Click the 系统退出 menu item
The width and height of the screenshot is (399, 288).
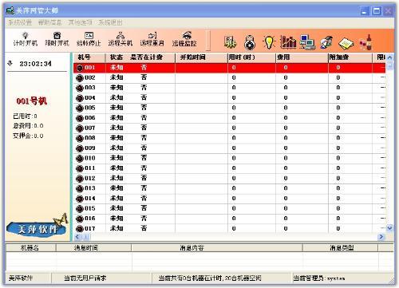[110, 22]
